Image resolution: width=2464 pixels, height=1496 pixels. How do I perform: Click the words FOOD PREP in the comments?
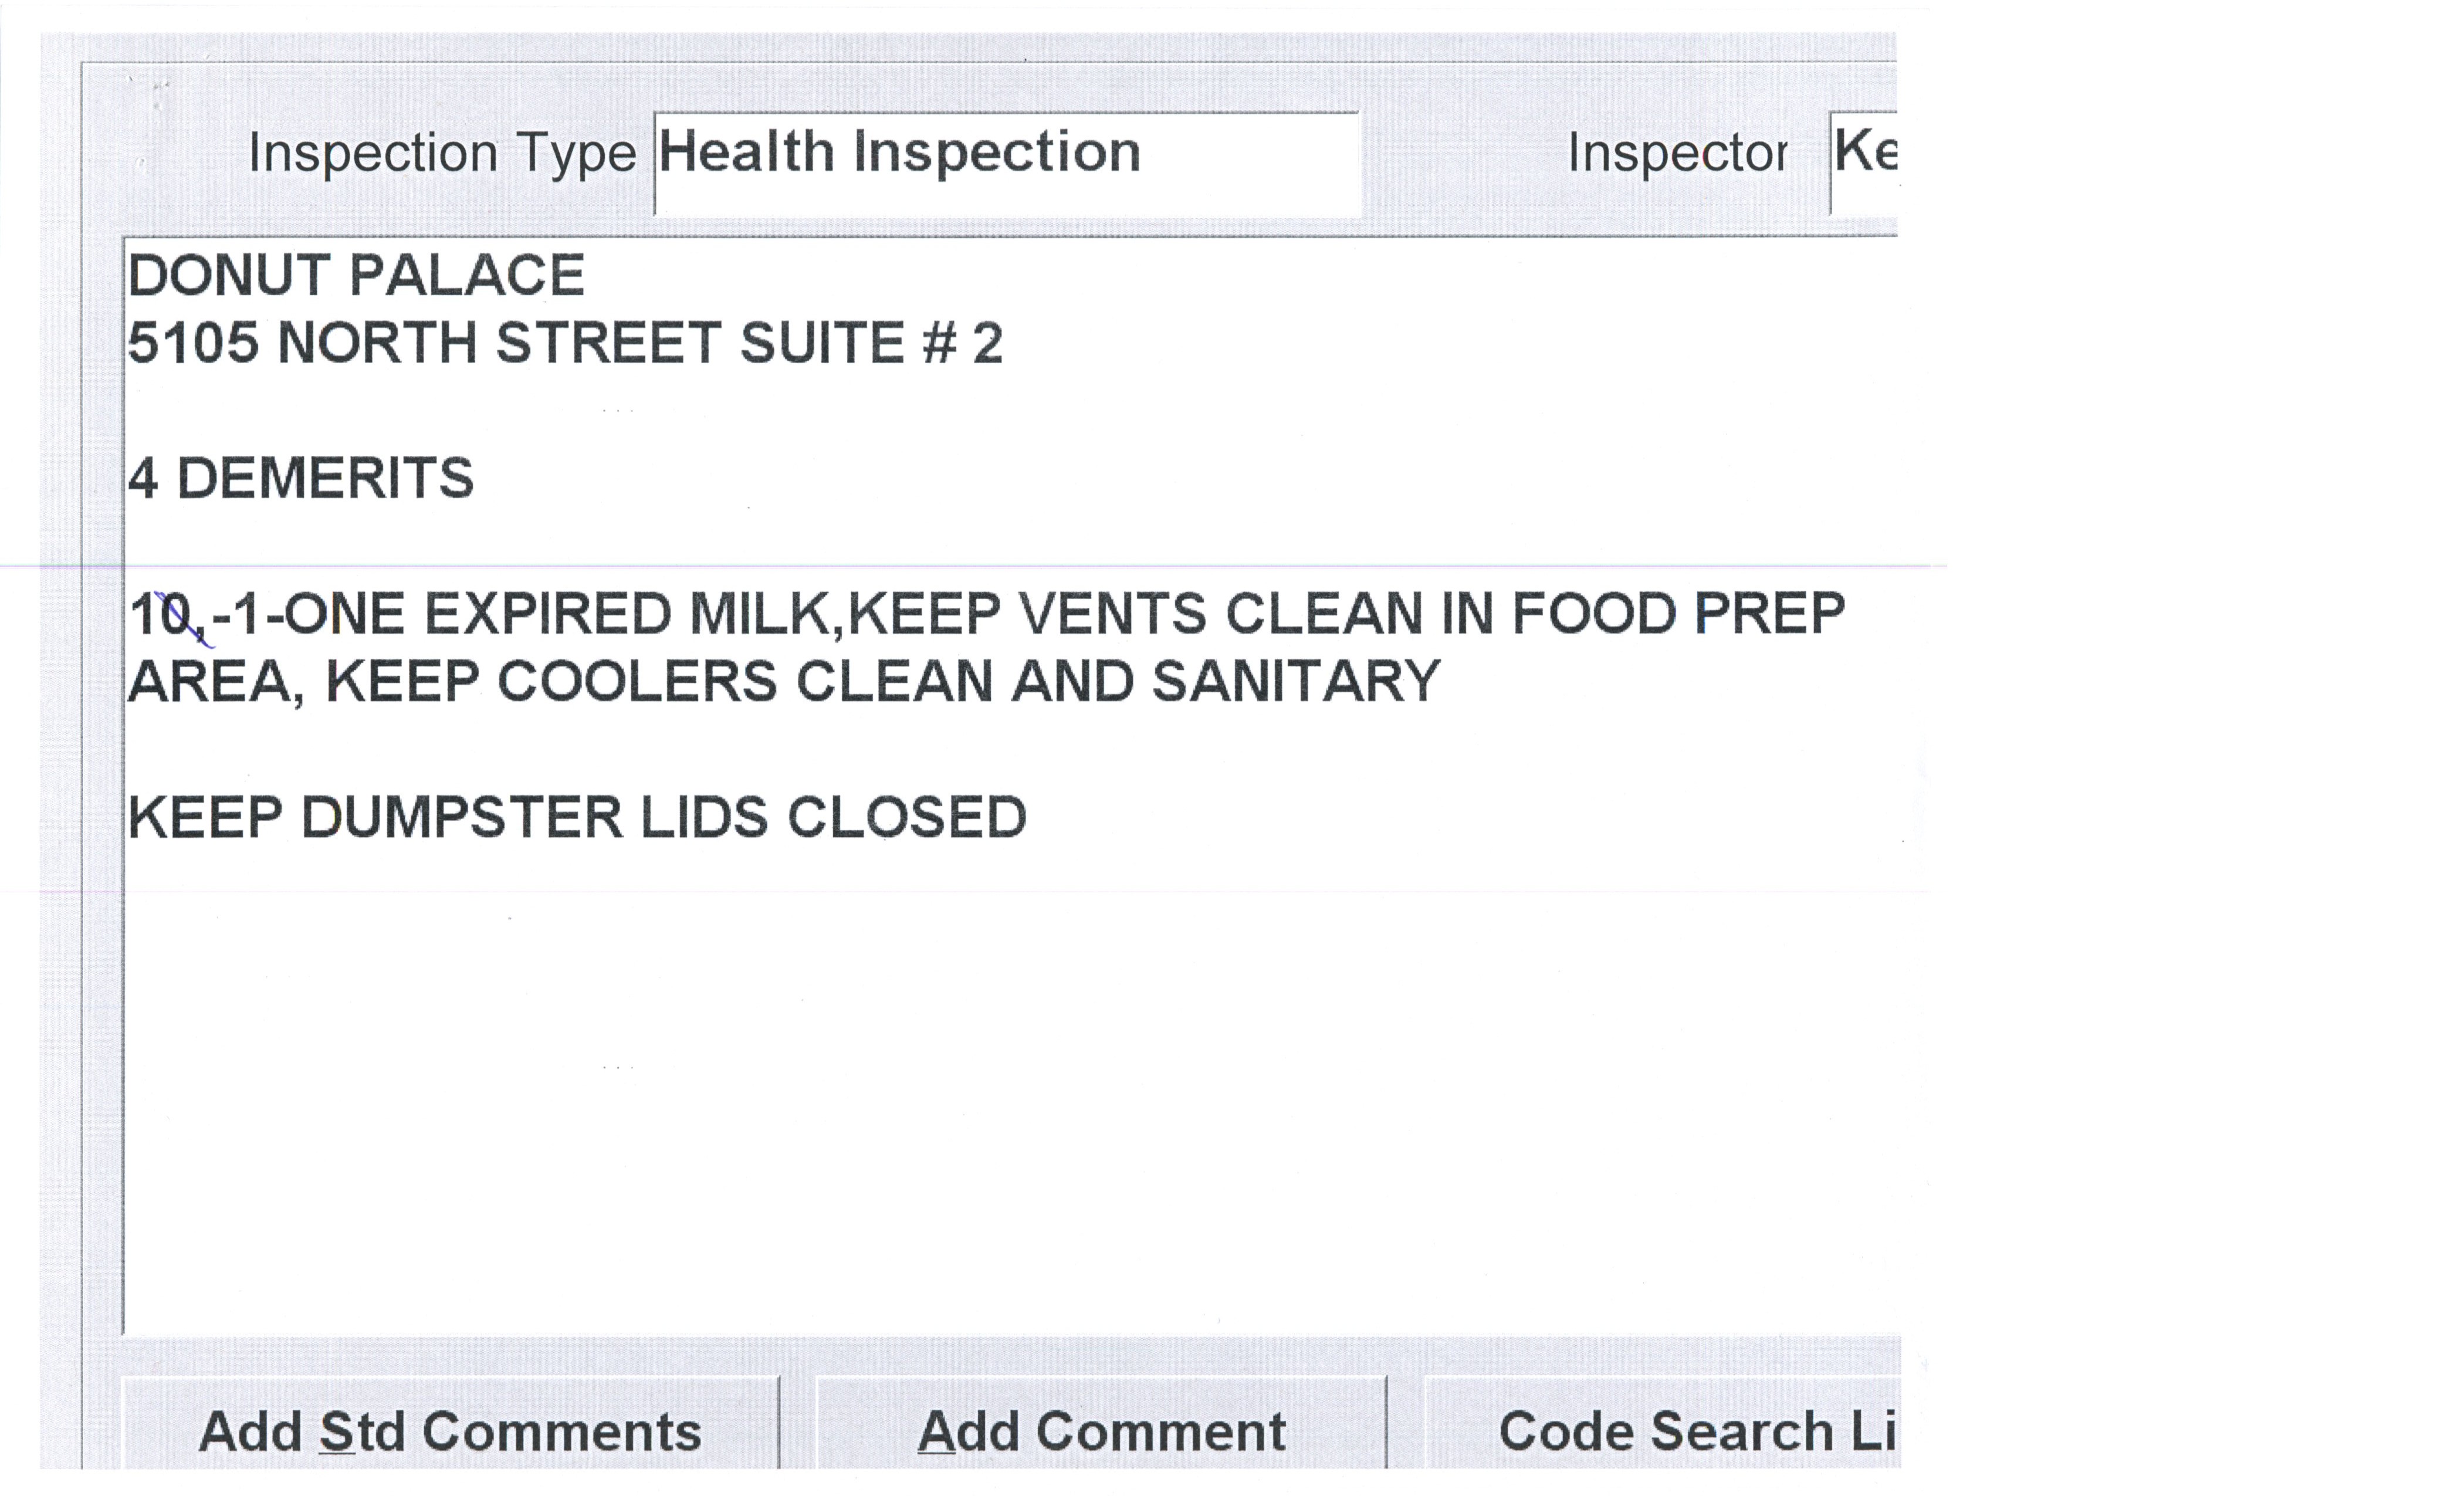[x=1677, y=613]
